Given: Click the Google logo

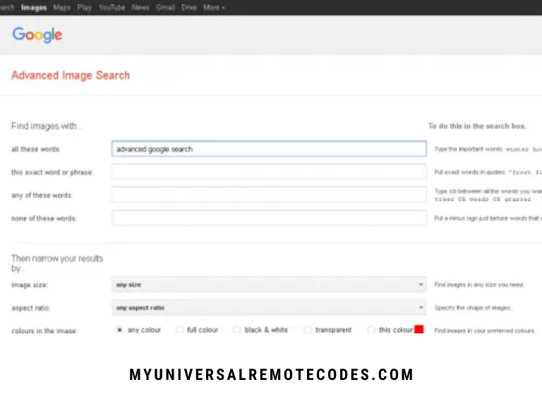Looking at the screenshot, I should [37, 35].
